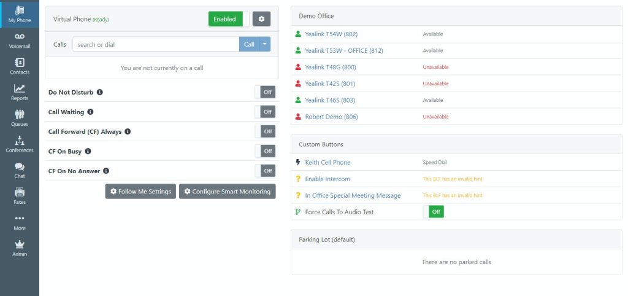Viewport: 628px width, 296px height.
Task: Click Virtual Phone (Ready) label
Action: point(81,19)
